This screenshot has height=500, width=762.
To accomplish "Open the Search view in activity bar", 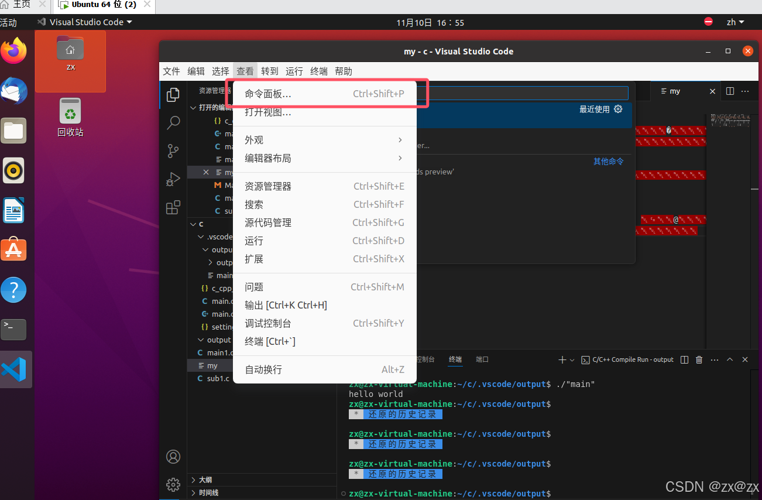I will pyautogui.click(x=173, y=122).
